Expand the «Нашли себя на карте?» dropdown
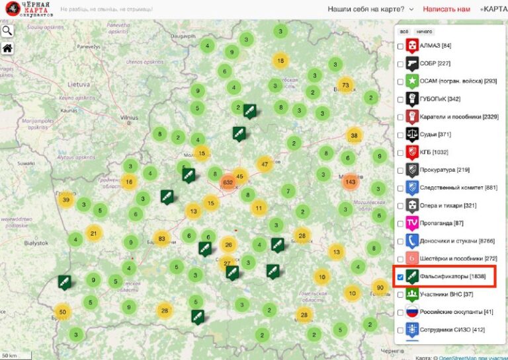Viewport: 508px width, 360px height. 370,9
